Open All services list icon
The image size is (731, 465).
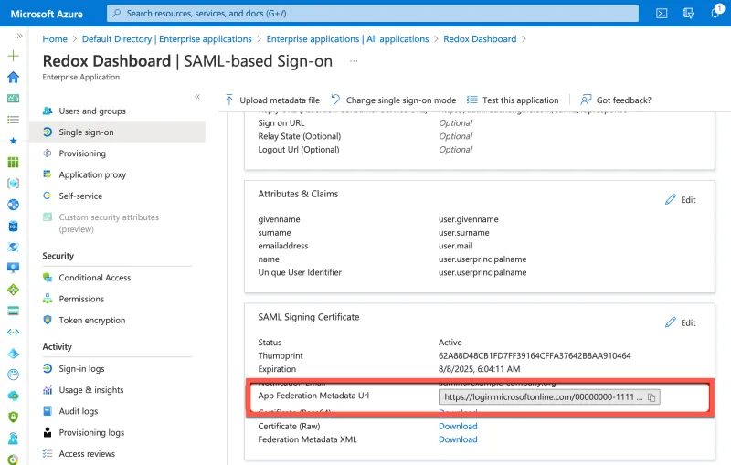tap(14, 120)
